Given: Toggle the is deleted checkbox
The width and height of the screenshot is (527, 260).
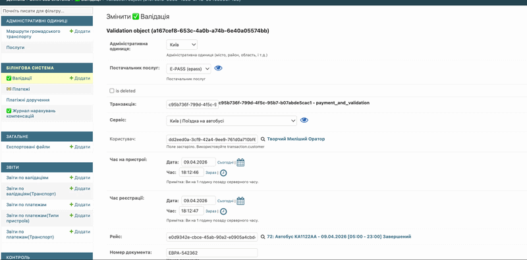Looking at the screenshot, I should (x=112, y=91).
